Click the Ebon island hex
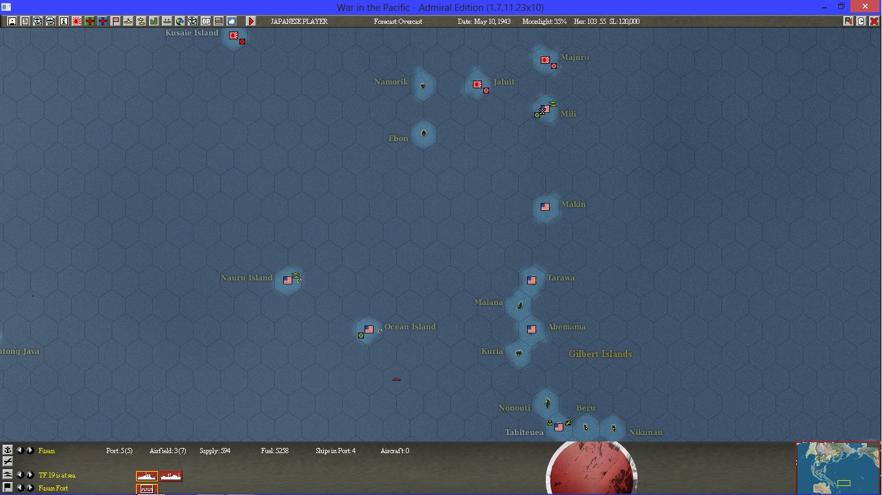Viewport: 882px width, 495px height. tap(423, 133)
